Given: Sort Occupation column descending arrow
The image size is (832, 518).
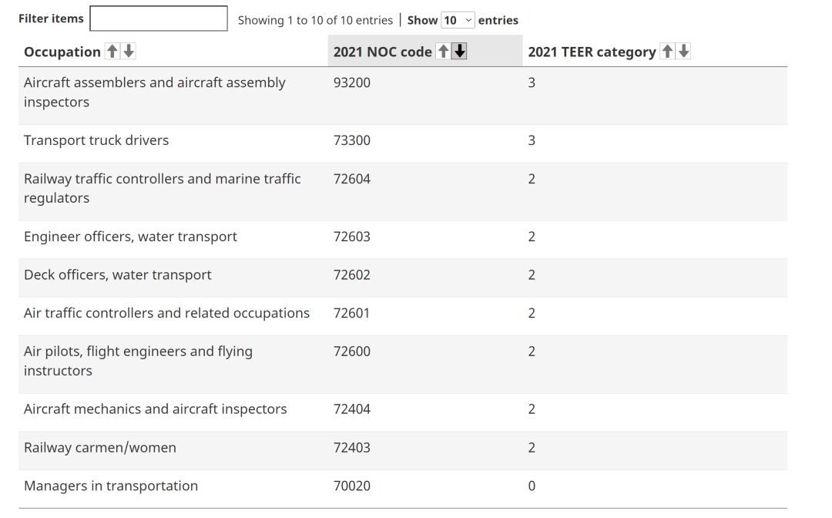Looking at the screenshot, I should tap(129, 52).
